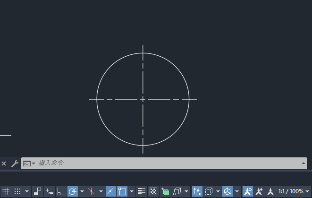Turn off 2D Object Snap

pyautogui.click(x=122, y=191)
